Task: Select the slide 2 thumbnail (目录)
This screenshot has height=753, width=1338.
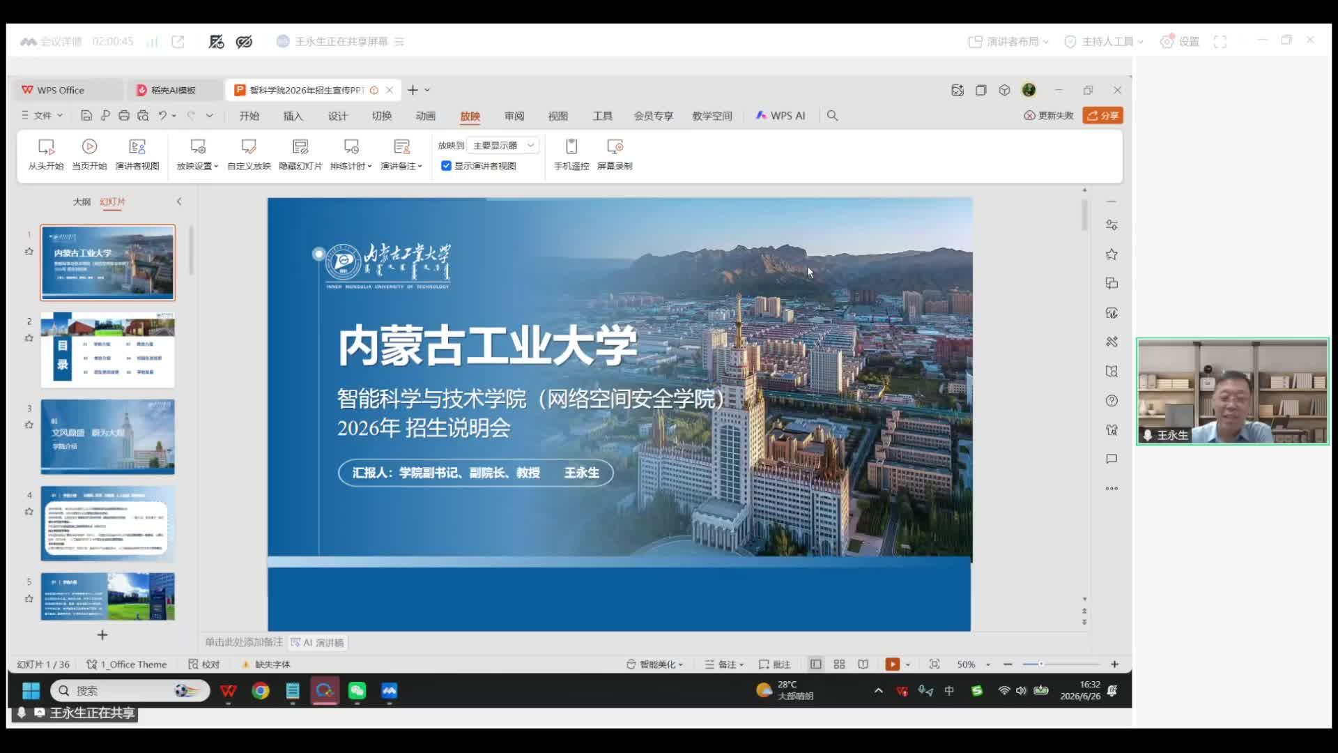Action: coord(107,350)
